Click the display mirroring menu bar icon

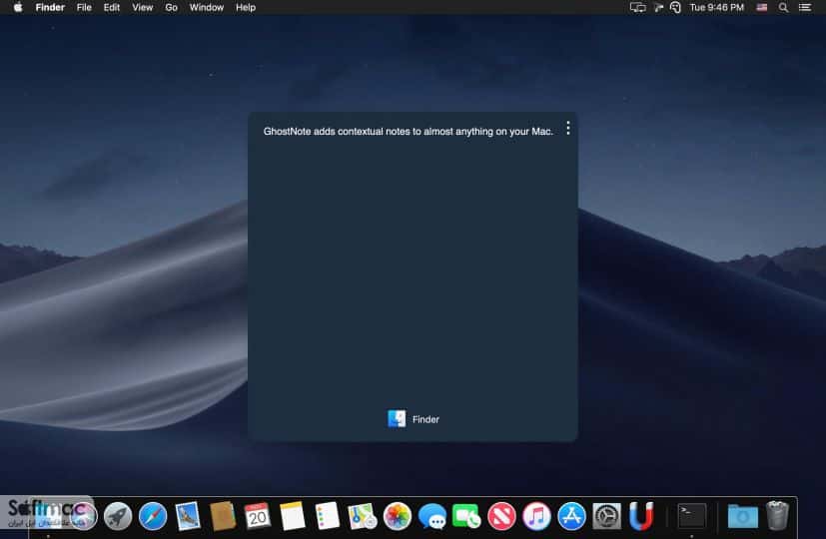click(637, 7)
